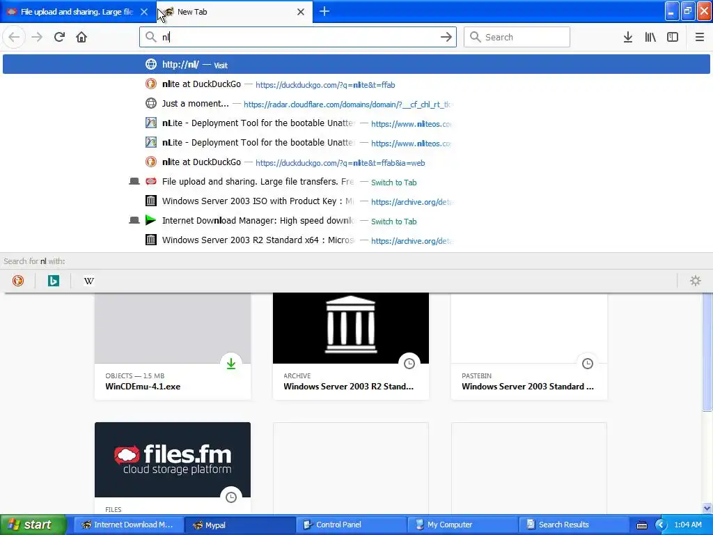713x535 pixels.
Task: Click the back navigation arrow
Action: pyautogui.click(x=14, y=37)
